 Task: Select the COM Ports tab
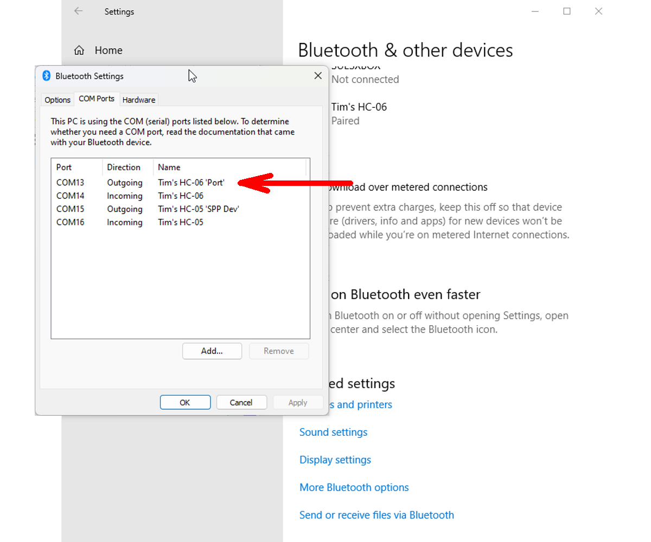coord(97,99)
